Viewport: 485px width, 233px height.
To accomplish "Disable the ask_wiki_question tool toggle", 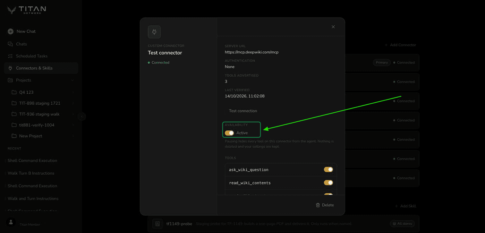I will click(x=328, y=169).
